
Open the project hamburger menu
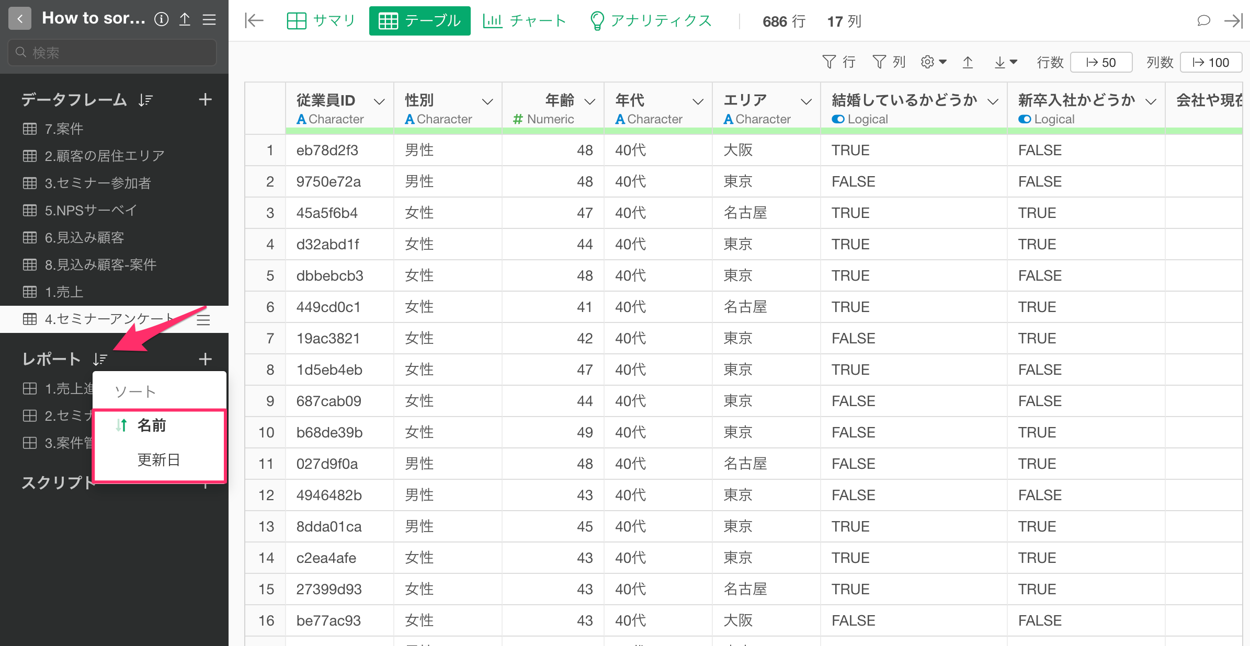(x=209, y=19)
